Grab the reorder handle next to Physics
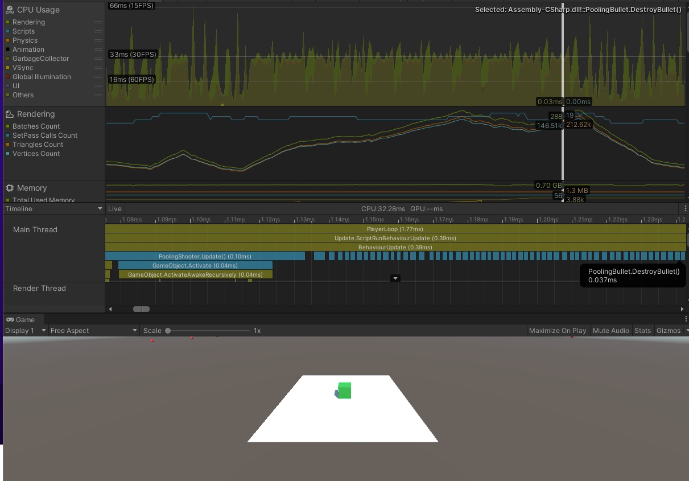 [x=98, y=40]
